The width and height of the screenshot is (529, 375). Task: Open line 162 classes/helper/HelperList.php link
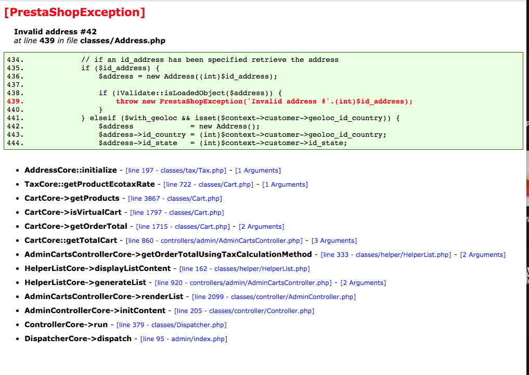coord(244,269)
